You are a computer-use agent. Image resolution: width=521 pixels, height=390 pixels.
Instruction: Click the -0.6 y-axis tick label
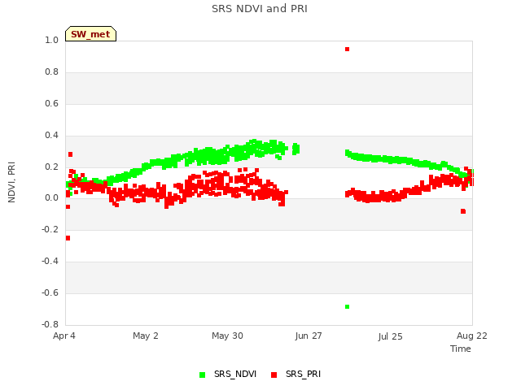[x=50, y=292]
